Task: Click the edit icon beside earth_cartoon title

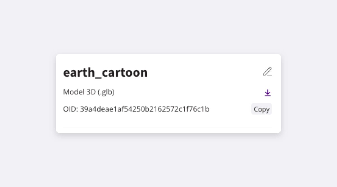Action: [268, 72]
